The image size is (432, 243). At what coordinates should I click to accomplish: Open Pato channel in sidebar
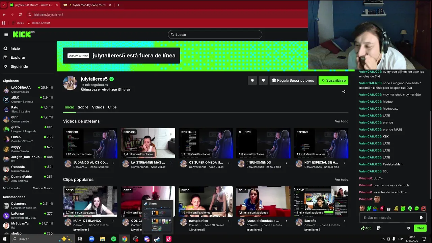tap(28, 109)
